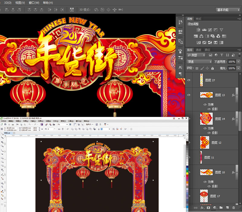Toggle the layer filter on/off switch

(x=239, y=55)
